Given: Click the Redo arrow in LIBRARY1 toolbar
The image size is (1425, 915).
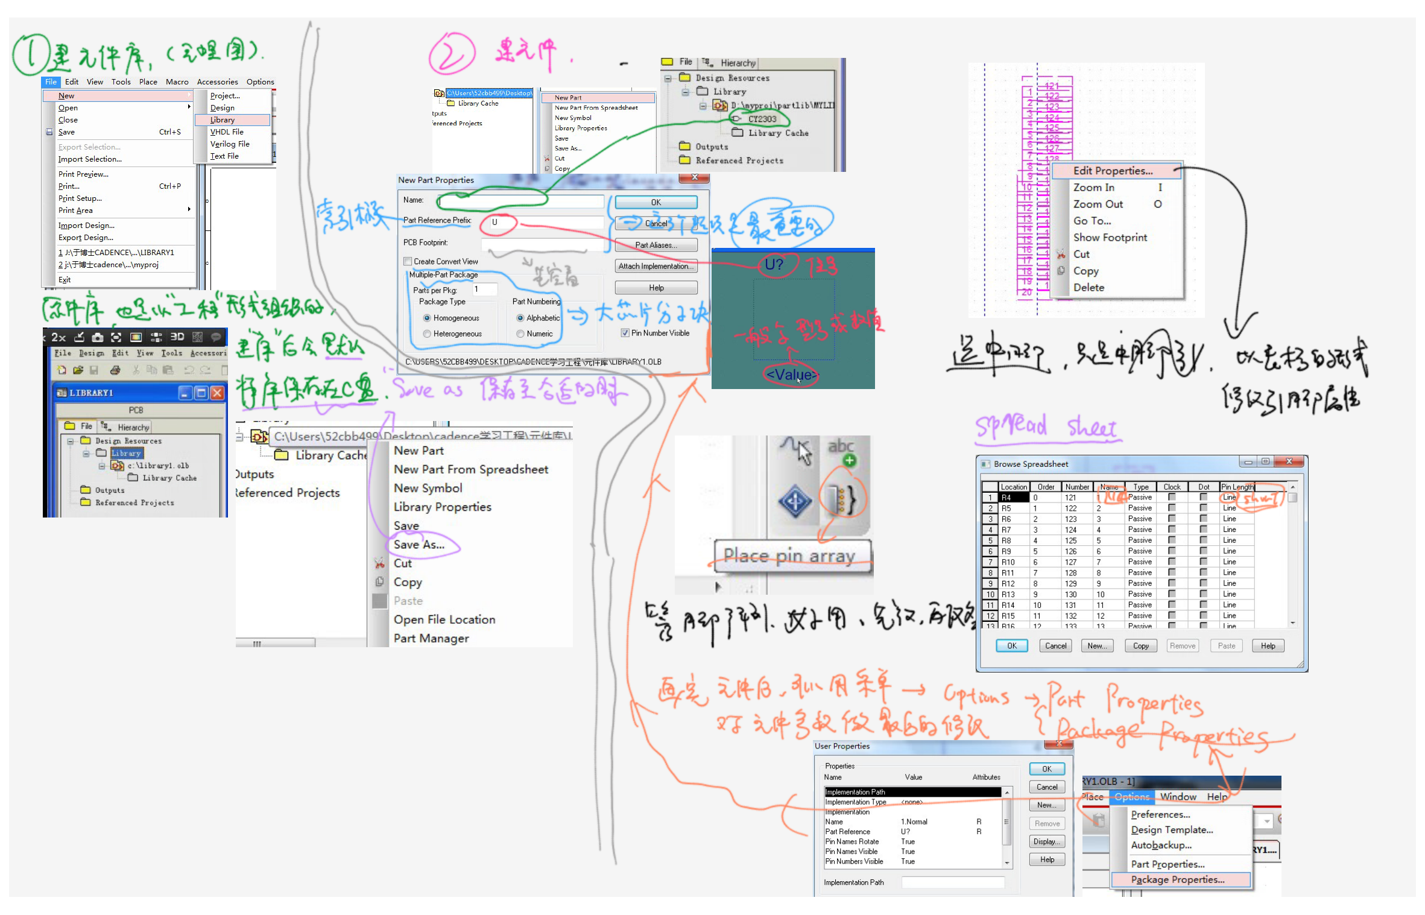Looking at the screenshot, I should [205, 370].
